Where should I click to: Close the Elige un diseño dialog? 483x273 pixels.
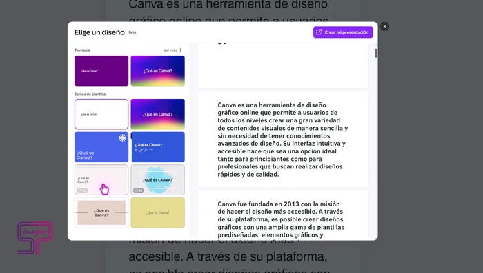(384, 26)
